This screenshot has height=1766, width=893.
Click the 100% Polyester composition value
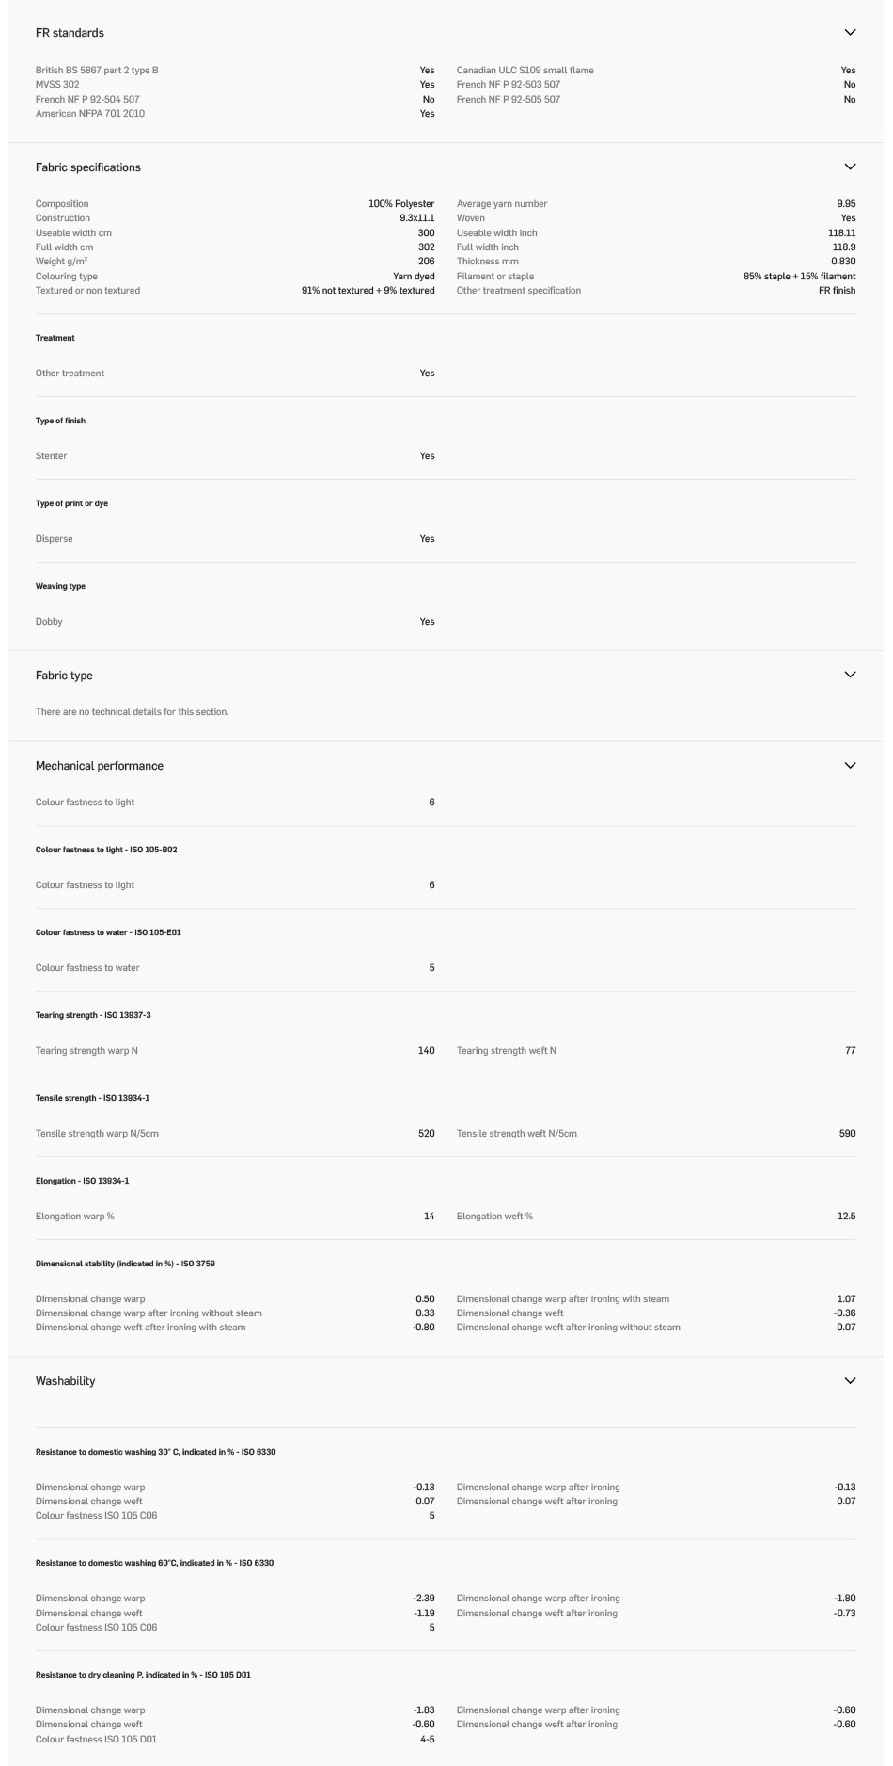(401, 204)
